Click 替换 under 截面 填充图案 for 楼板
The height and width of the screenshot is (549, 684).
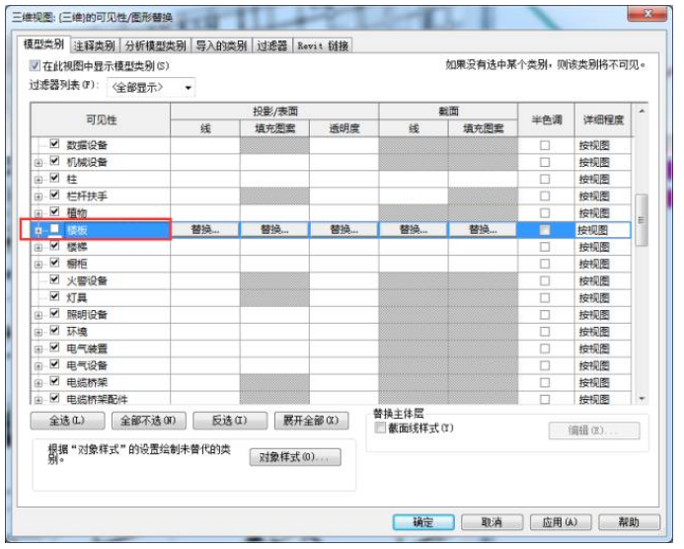coord(483,229)
